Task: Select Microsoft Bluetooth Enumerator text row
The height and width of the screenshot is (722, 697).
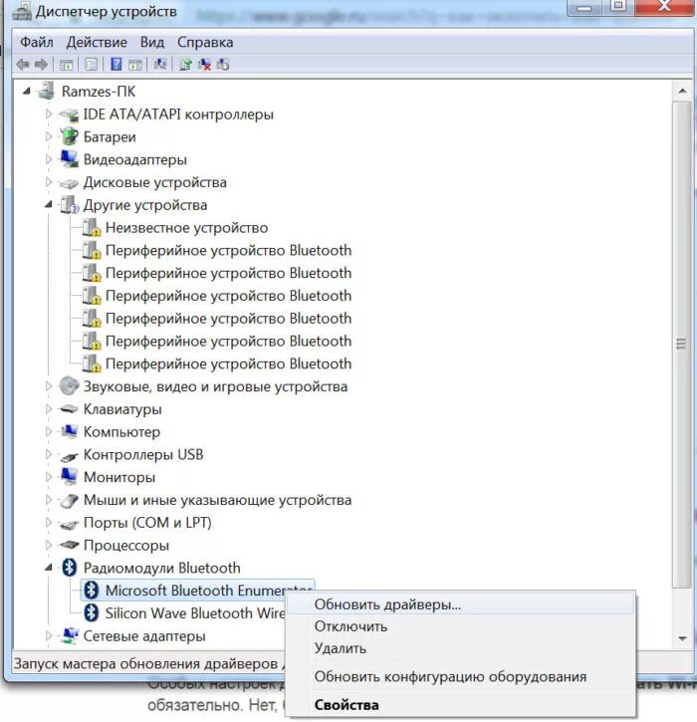Action: pos(198,591)
